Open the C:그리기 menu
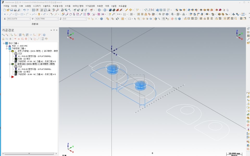The height and width of the screenshot is (156, 250). 37,6
